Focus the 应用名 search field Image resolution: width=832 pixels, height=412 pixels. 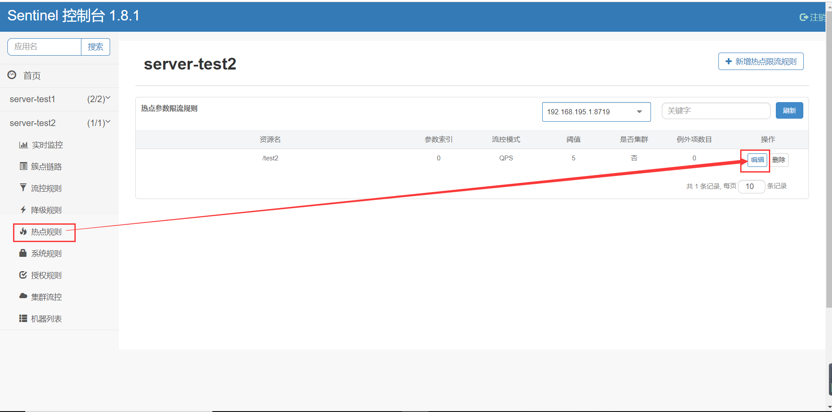pyautogui.click(x=44, y=47)
